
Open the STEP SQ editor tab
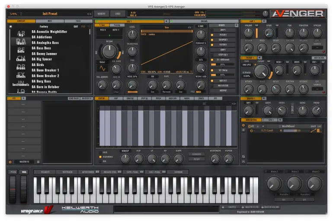(144, 98)
